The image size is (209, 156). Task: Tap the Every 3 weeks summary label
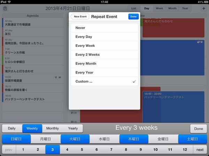[x=137, y=128]
